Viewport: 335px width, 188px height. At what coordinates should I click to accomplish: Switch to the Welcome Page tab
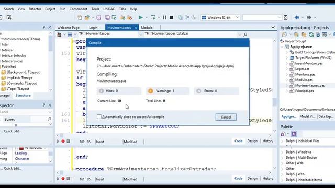69,28
